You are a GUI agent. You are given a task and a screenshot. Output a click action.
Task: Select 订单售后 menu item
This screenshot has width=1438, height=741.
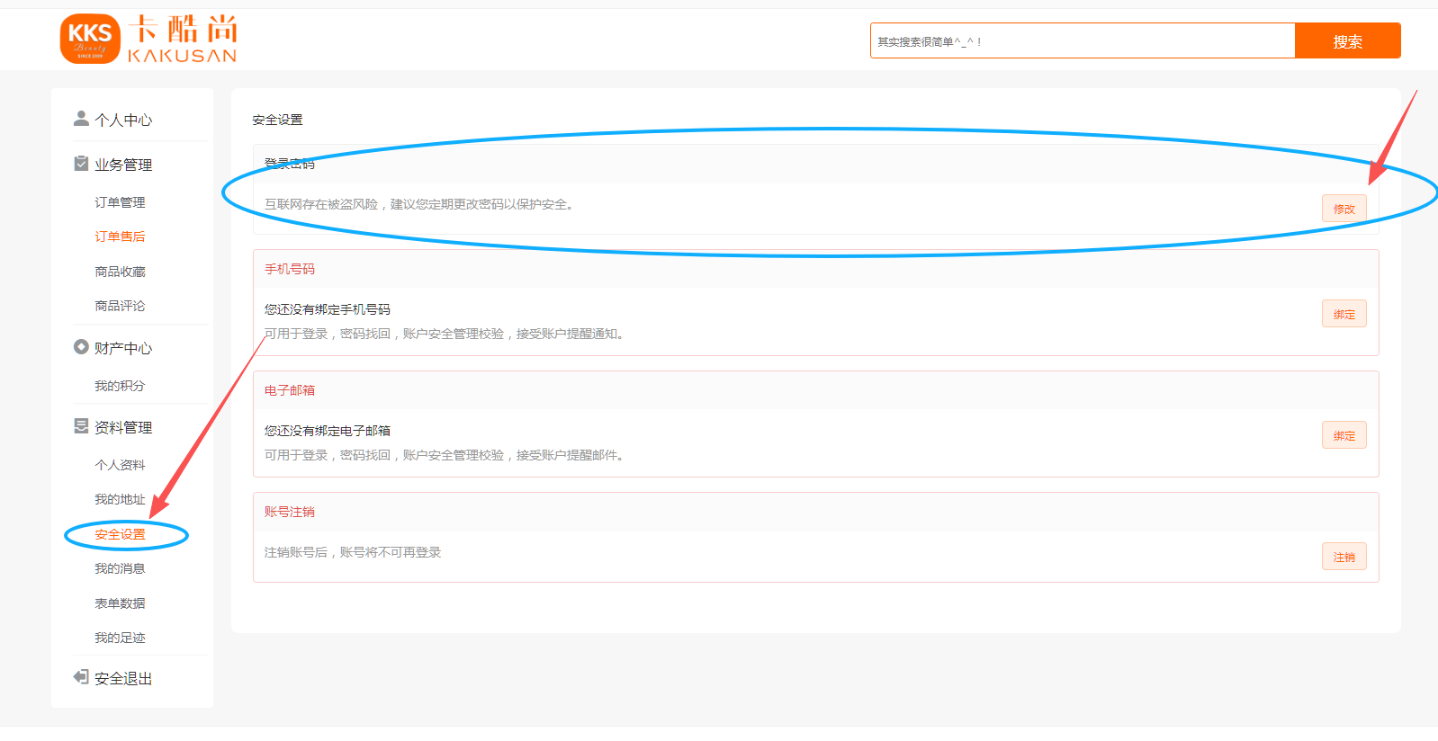click(120, 237)
